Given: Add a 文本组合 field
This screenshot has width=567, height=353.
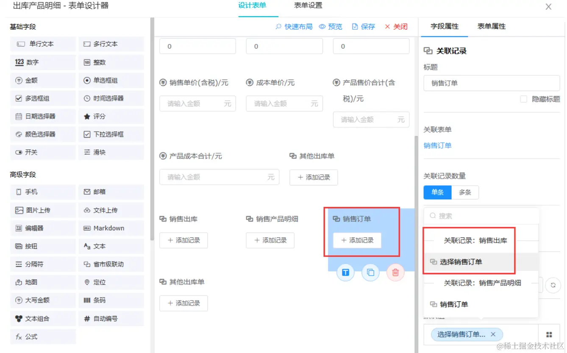Looking at the screenshot, I should [x=43, y=319].
